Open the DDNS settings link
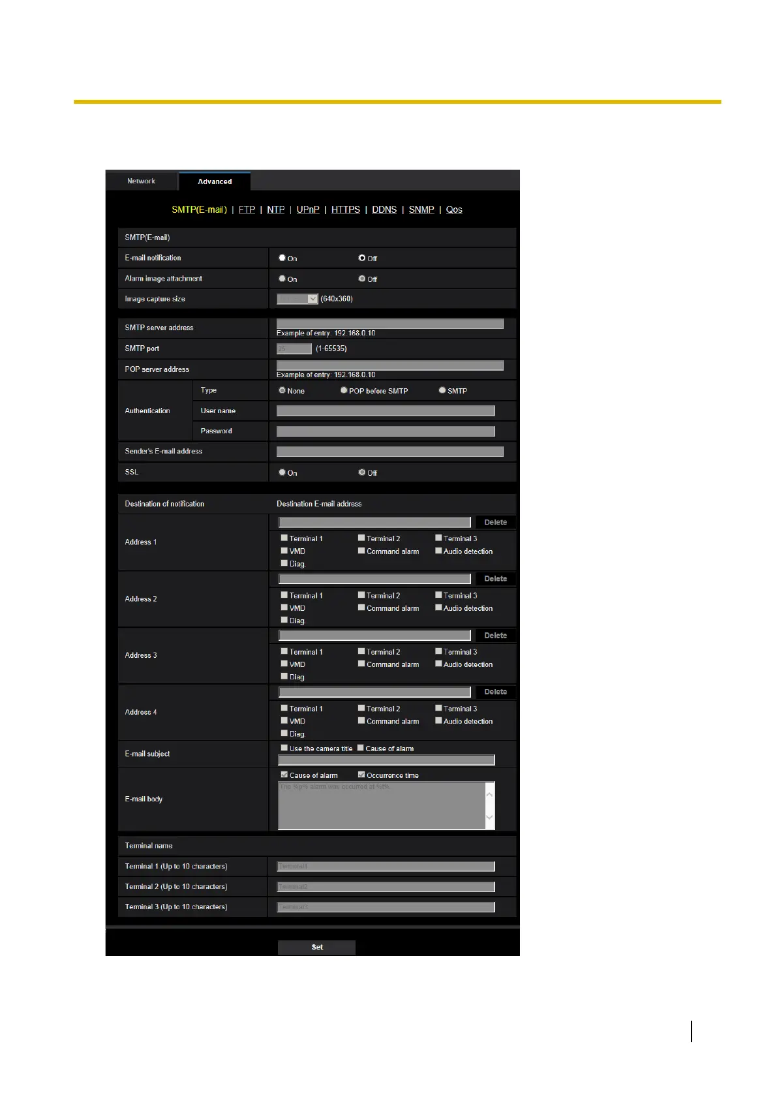Viewport: 777px width, 1099px height. tap(384, 209)
